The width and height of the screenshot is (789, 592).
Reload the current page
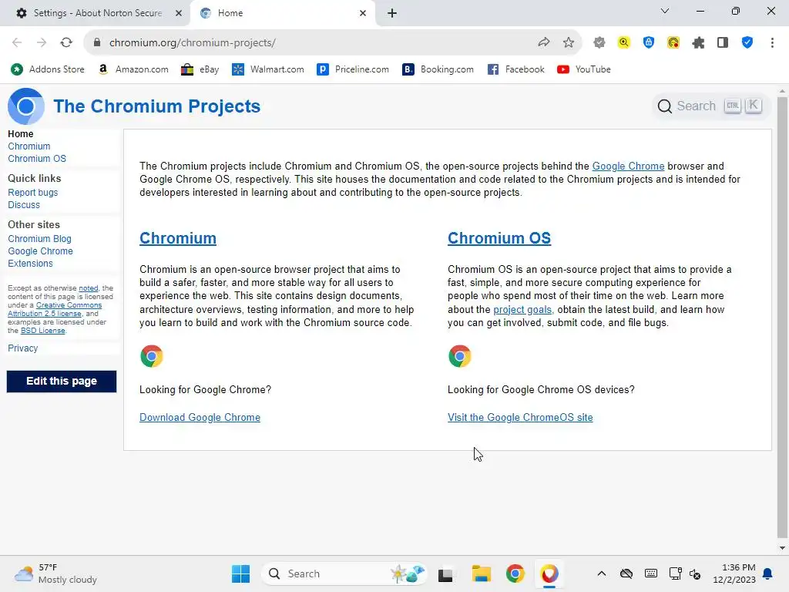tap(66, 43)
